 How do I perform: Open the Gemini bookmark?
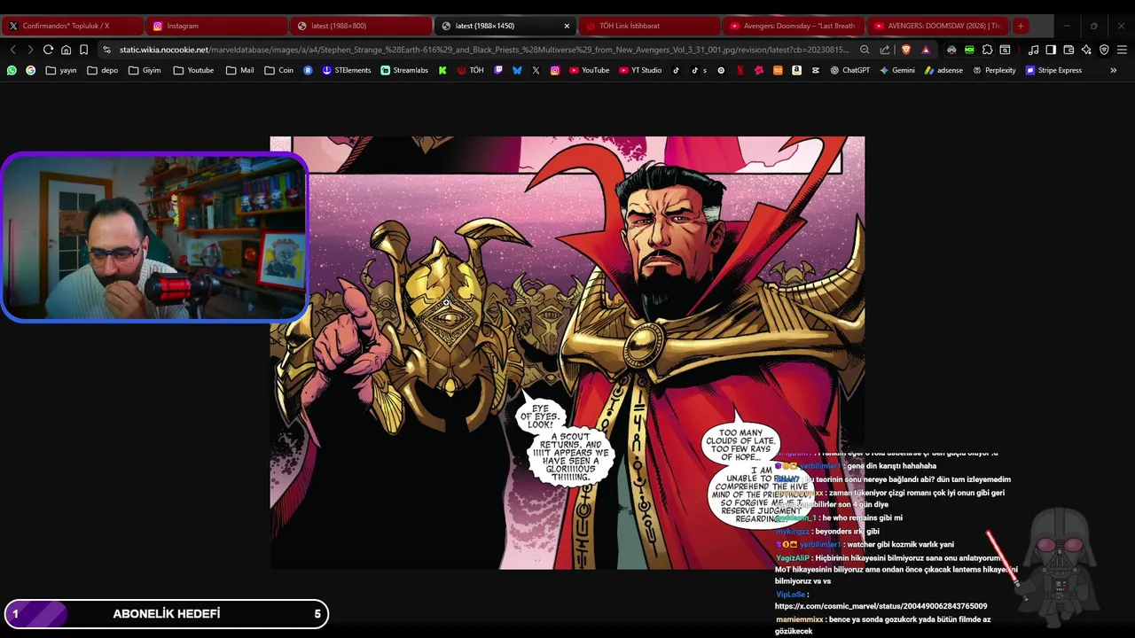coord(896,70)
